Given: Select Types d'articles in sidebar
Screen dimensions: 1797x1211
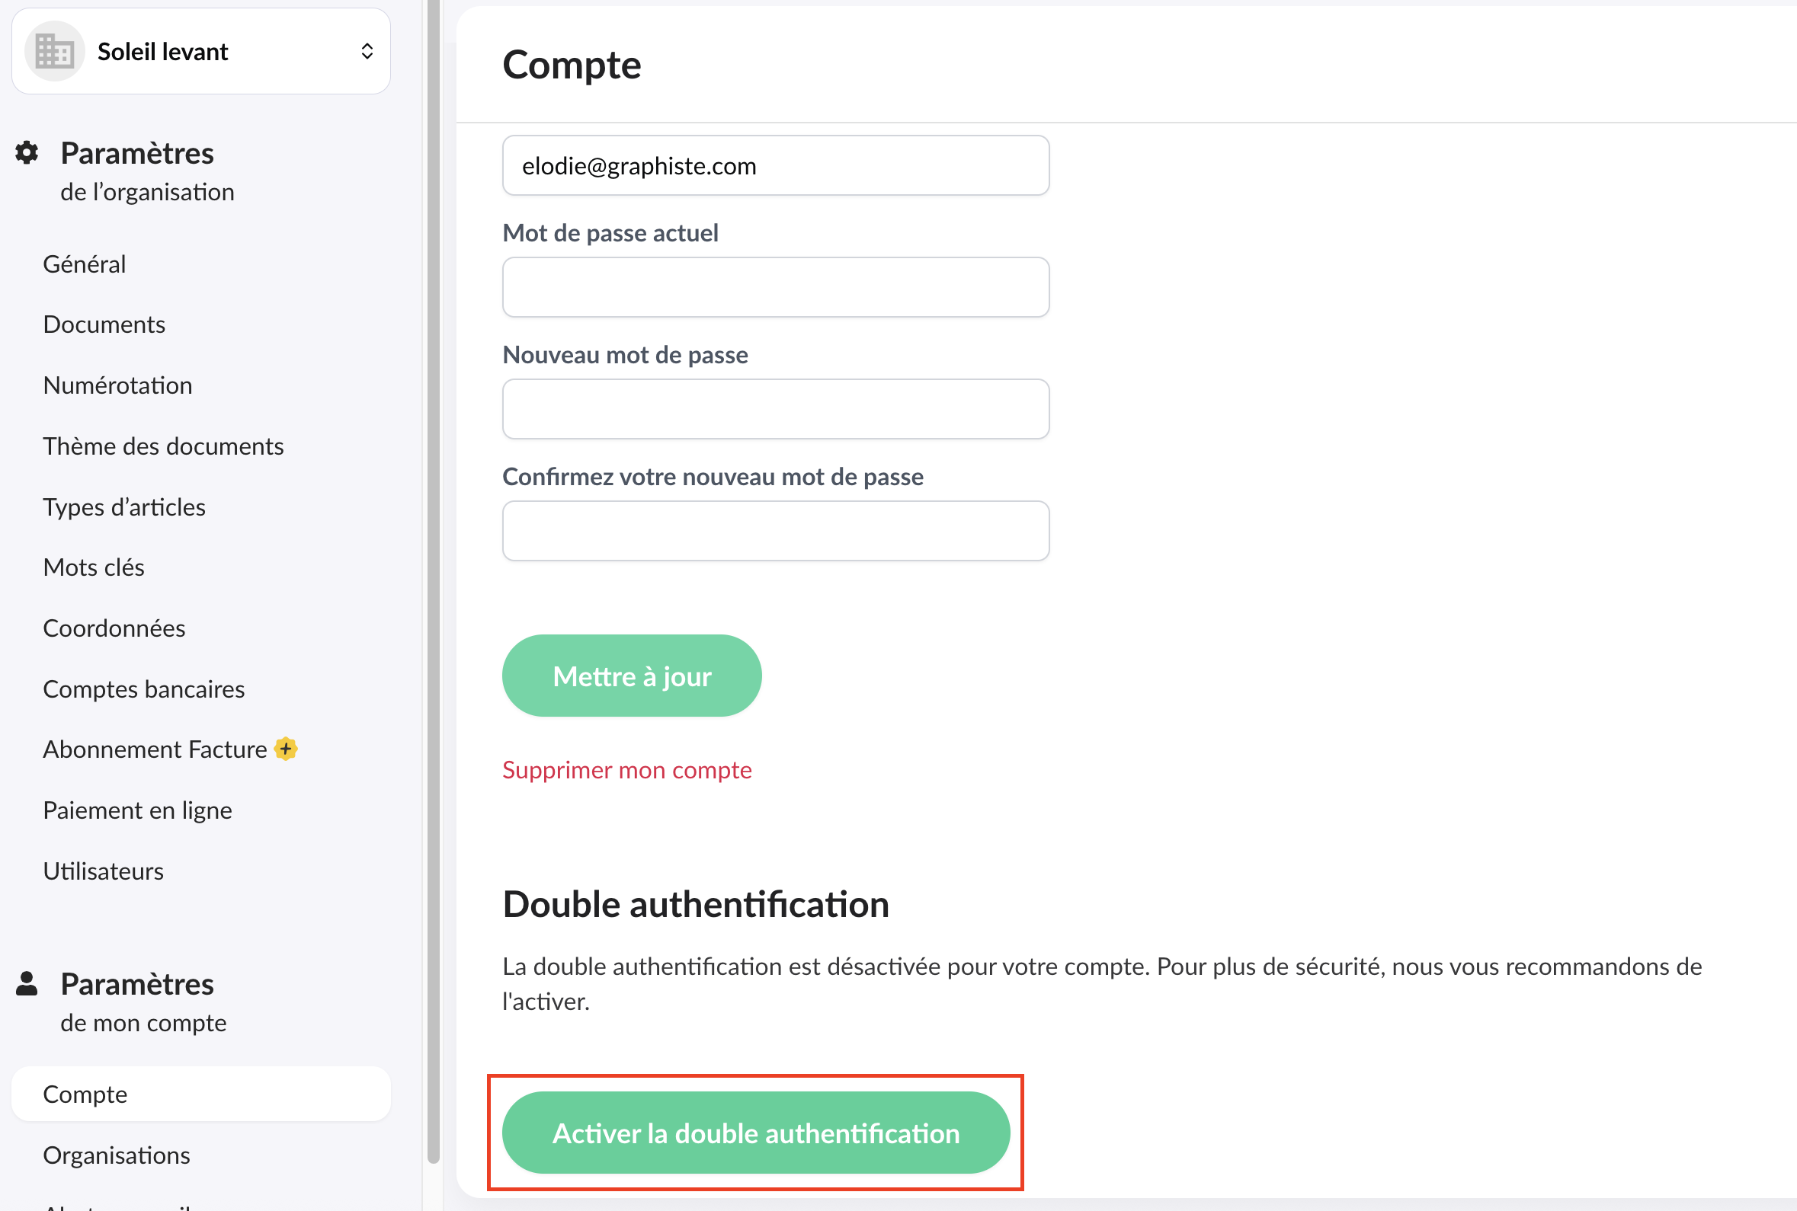Looking at the screenshot, I should (x=124, y=506).
